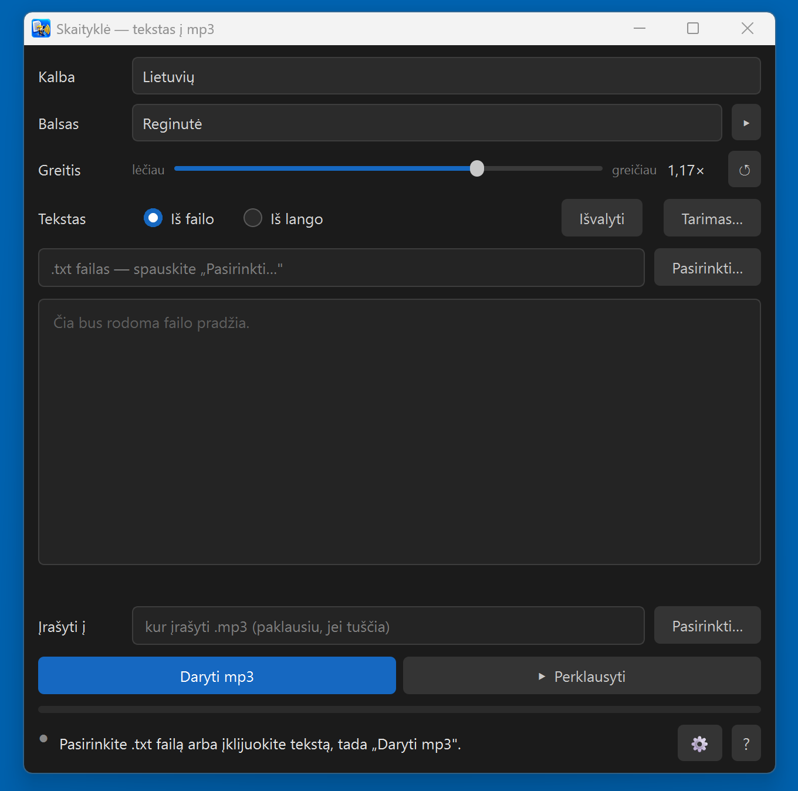The height and width of the screenshot is (791, 798).
Task: Play a sample of the Reginutė voice
Action: pos(746,123)
